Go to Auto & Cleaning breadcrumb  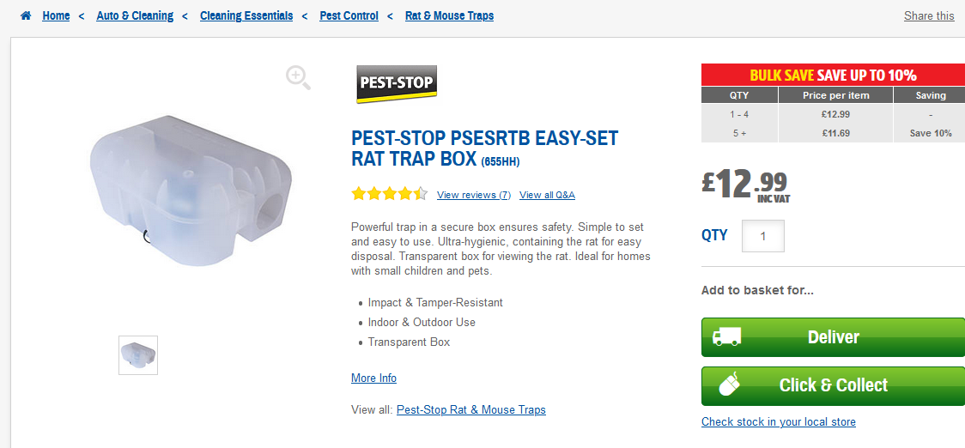[135, 15]
